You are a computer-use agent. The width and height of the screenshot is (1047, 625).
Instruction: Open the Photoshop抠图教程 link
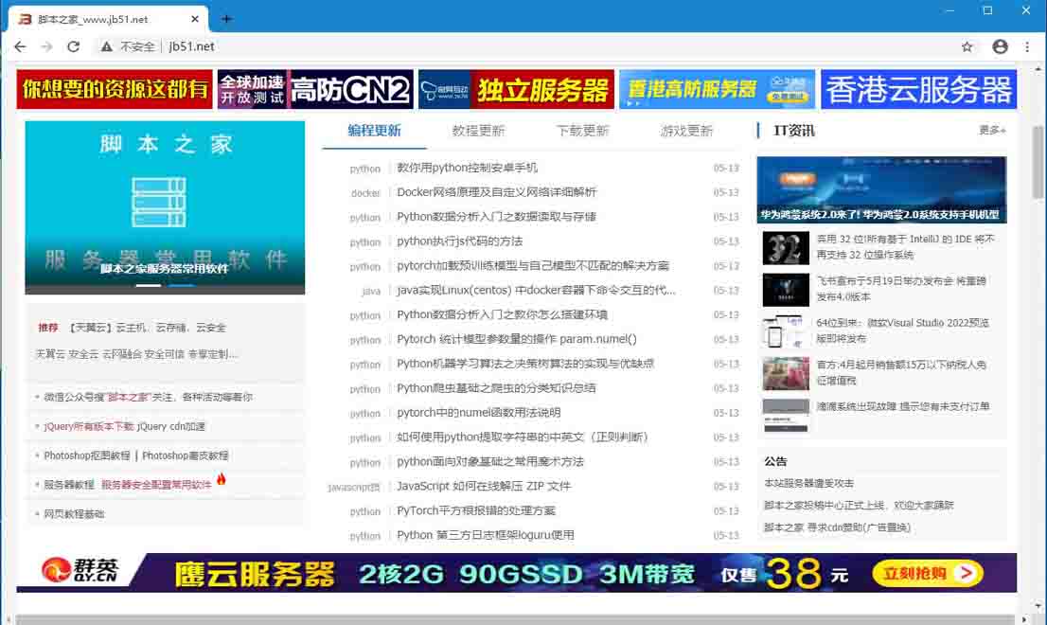tap(87, 455)
